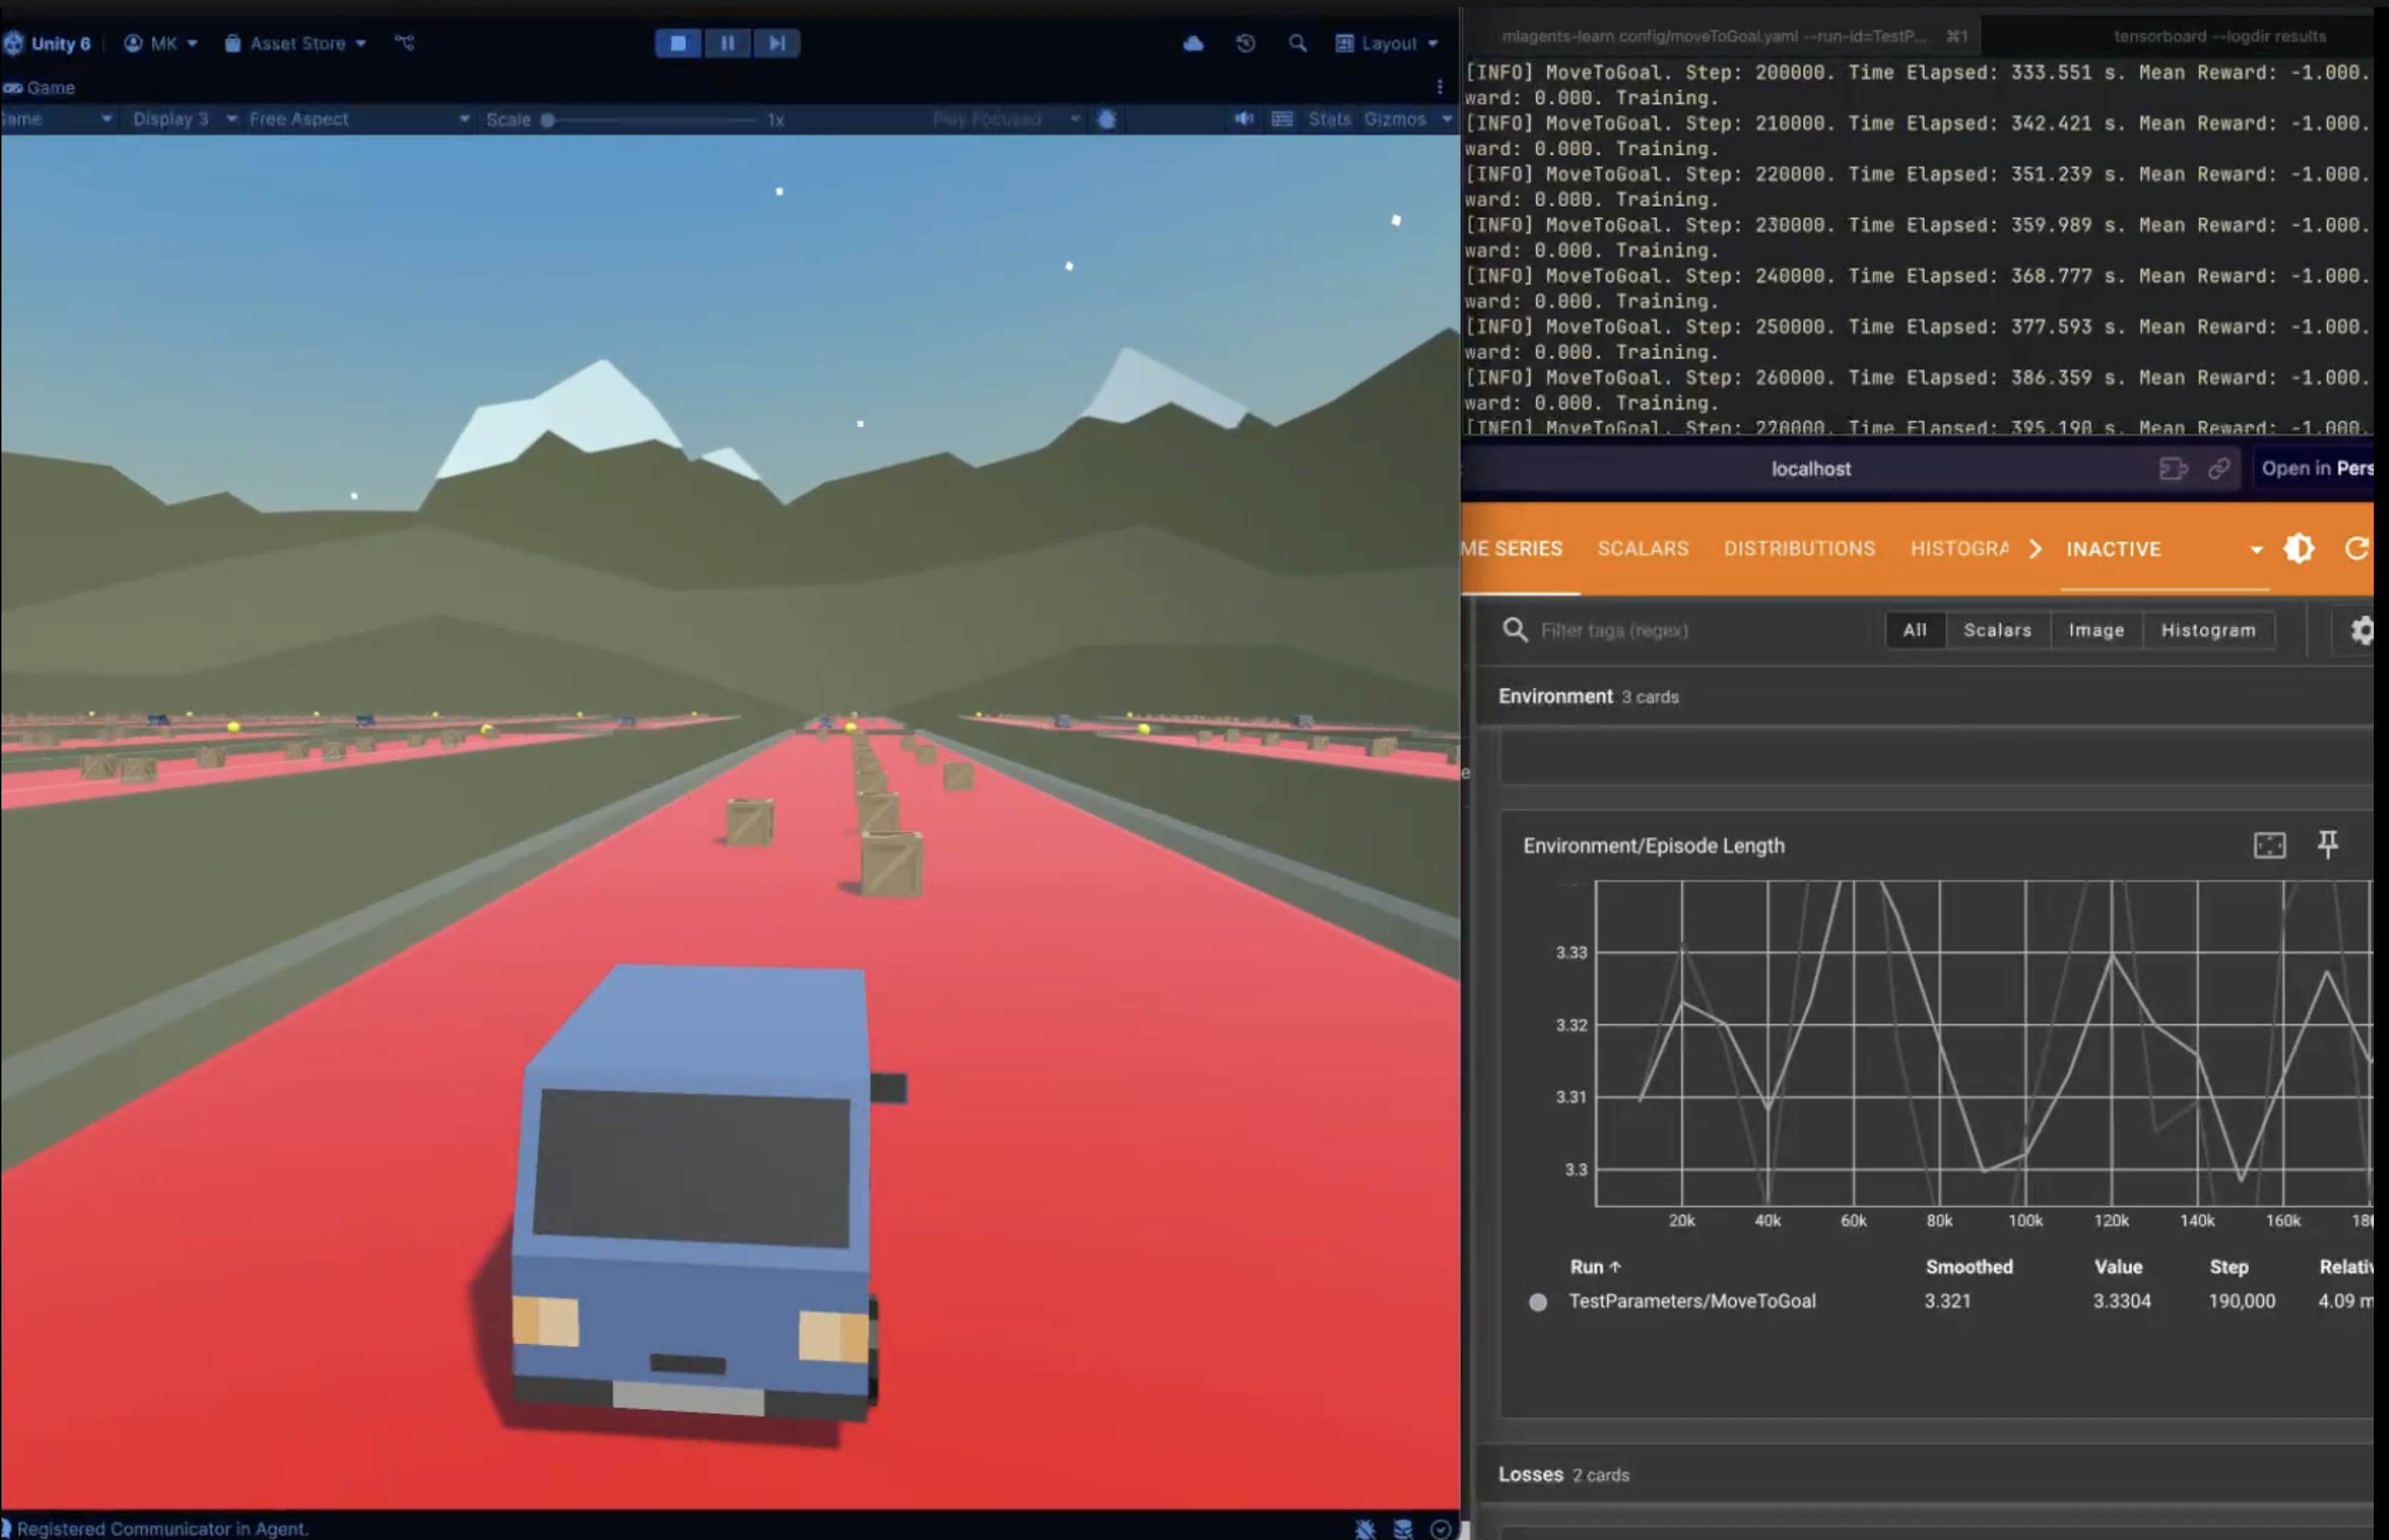Open the undo history icon
Screen dimensions: 2389x1540
click(1245, 43)
